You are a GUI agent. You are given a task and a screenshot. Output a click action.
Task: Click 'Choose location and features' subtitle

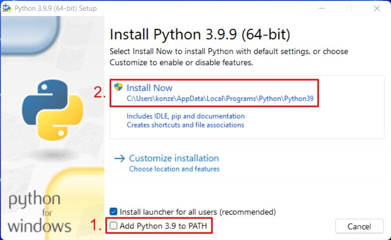click(x=174, y=169)
